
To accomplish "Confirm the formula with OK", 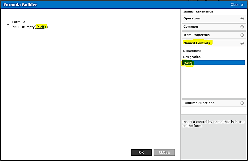I will [x=141, y=152].
